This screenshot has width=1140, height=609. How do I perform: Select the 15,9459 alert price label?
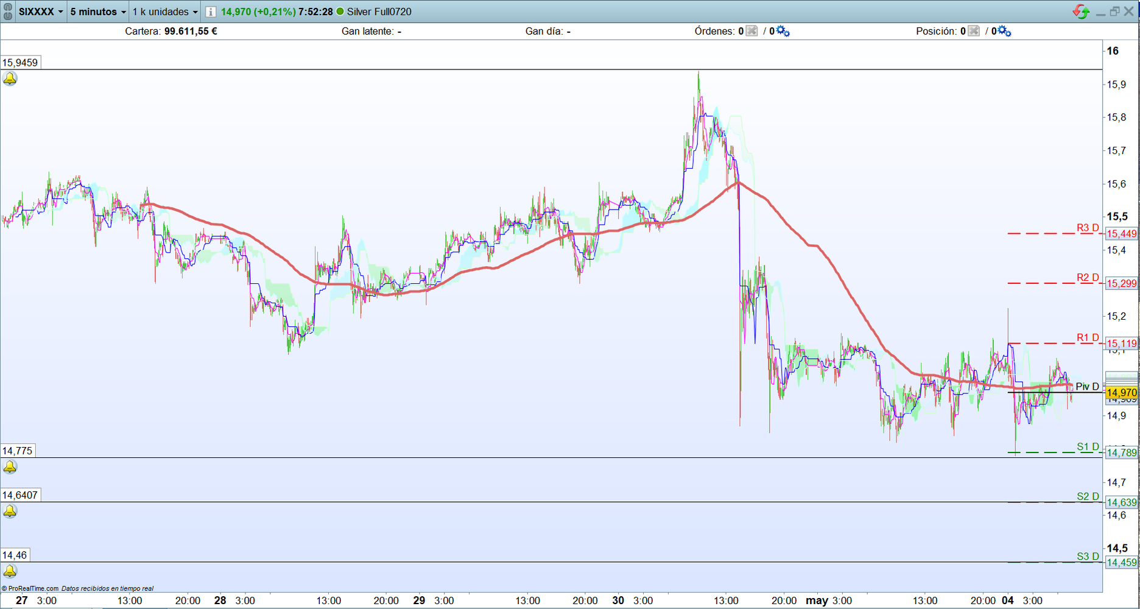pos(20,63)
